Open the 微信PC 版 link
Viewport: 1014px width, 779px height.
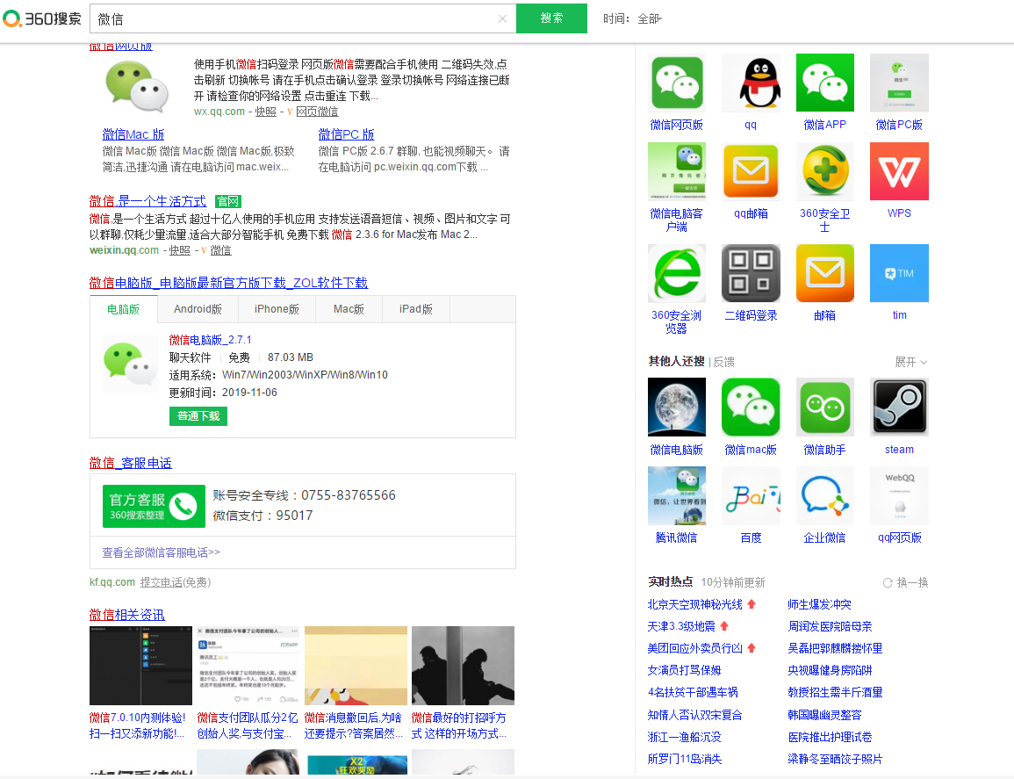[x=346, y=134]
